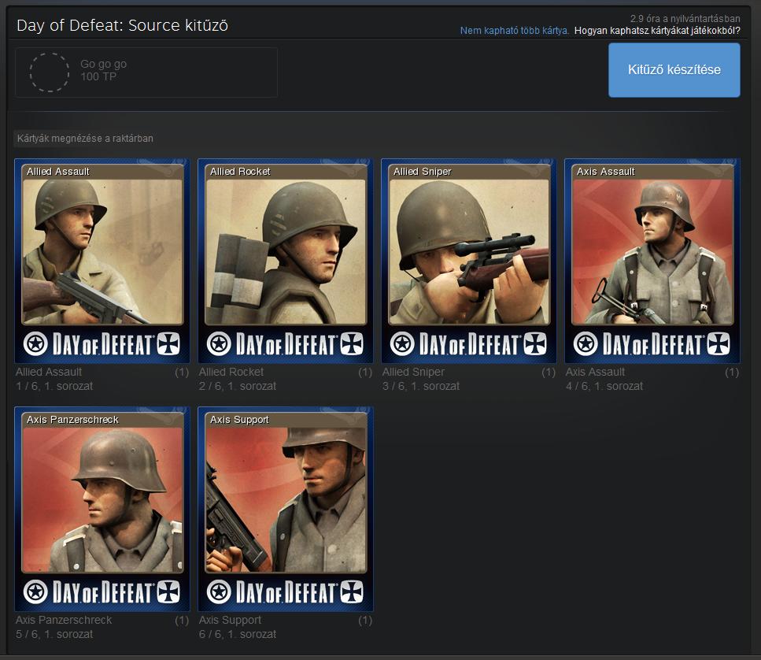
Task: Click the iron cross emblem on Axis Panzerschreck card
Action: click(168, 592)
